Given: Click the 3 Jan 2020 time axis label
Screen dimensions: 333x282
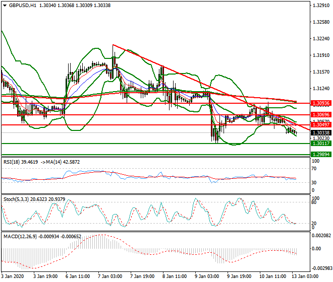Looking at the screenshot, I should pyautogui.click(x=13, y=276).
